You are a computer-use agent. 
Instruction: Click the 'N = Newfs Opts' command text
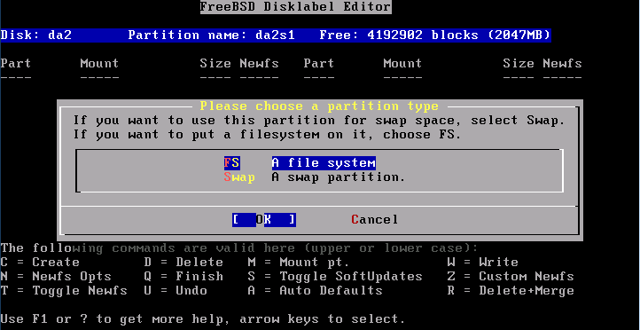click(56, 277)
